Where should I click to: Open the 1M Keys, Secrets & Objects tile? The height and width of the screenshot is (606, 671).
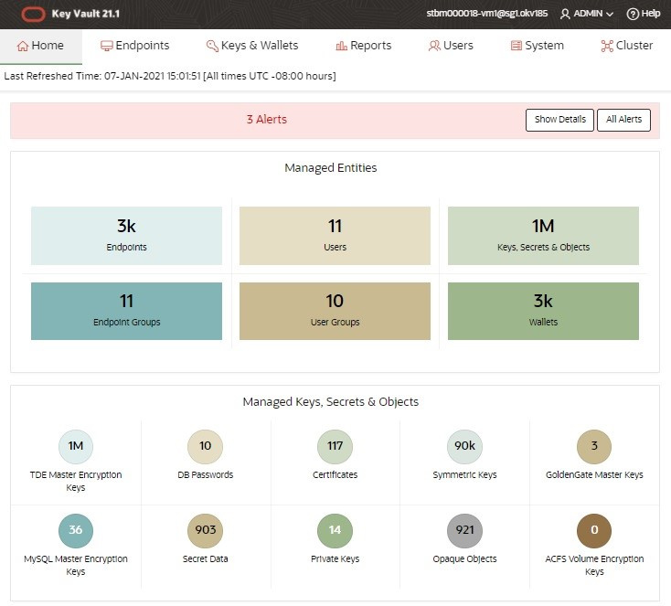544,236
